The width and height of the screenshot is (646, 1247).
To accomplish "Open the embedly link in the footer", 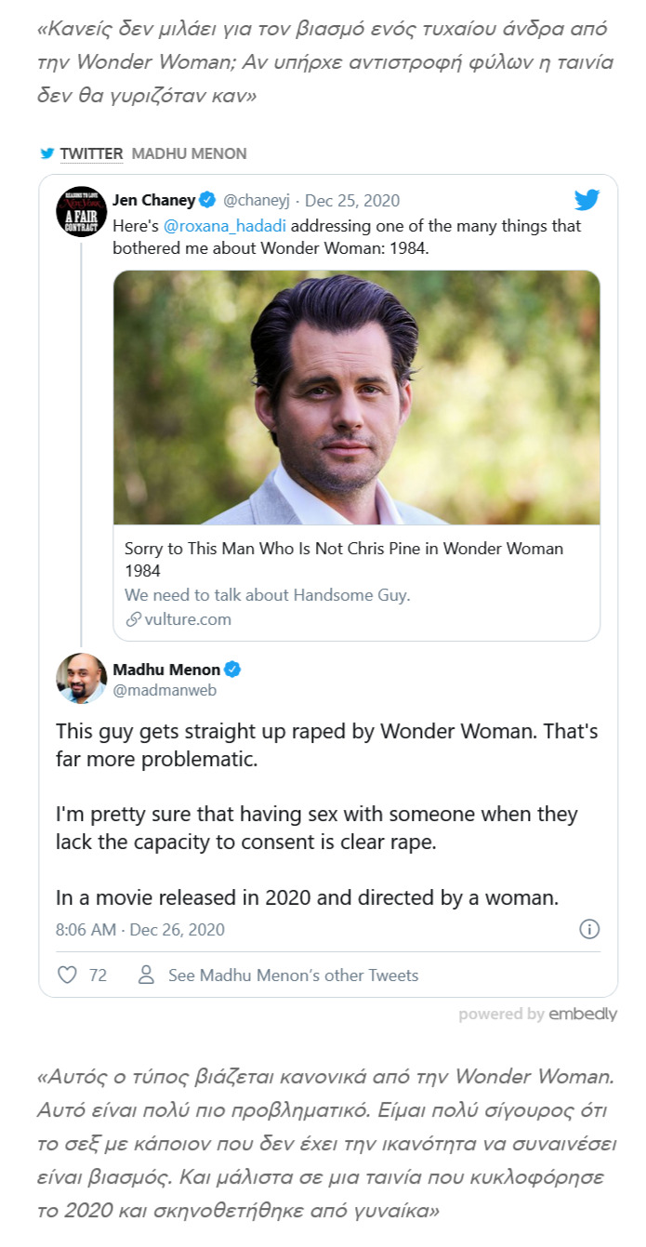I will [x=582, y=1014].
